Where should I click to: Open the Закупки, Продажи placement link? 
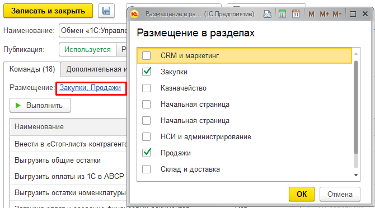pos(90,88)
